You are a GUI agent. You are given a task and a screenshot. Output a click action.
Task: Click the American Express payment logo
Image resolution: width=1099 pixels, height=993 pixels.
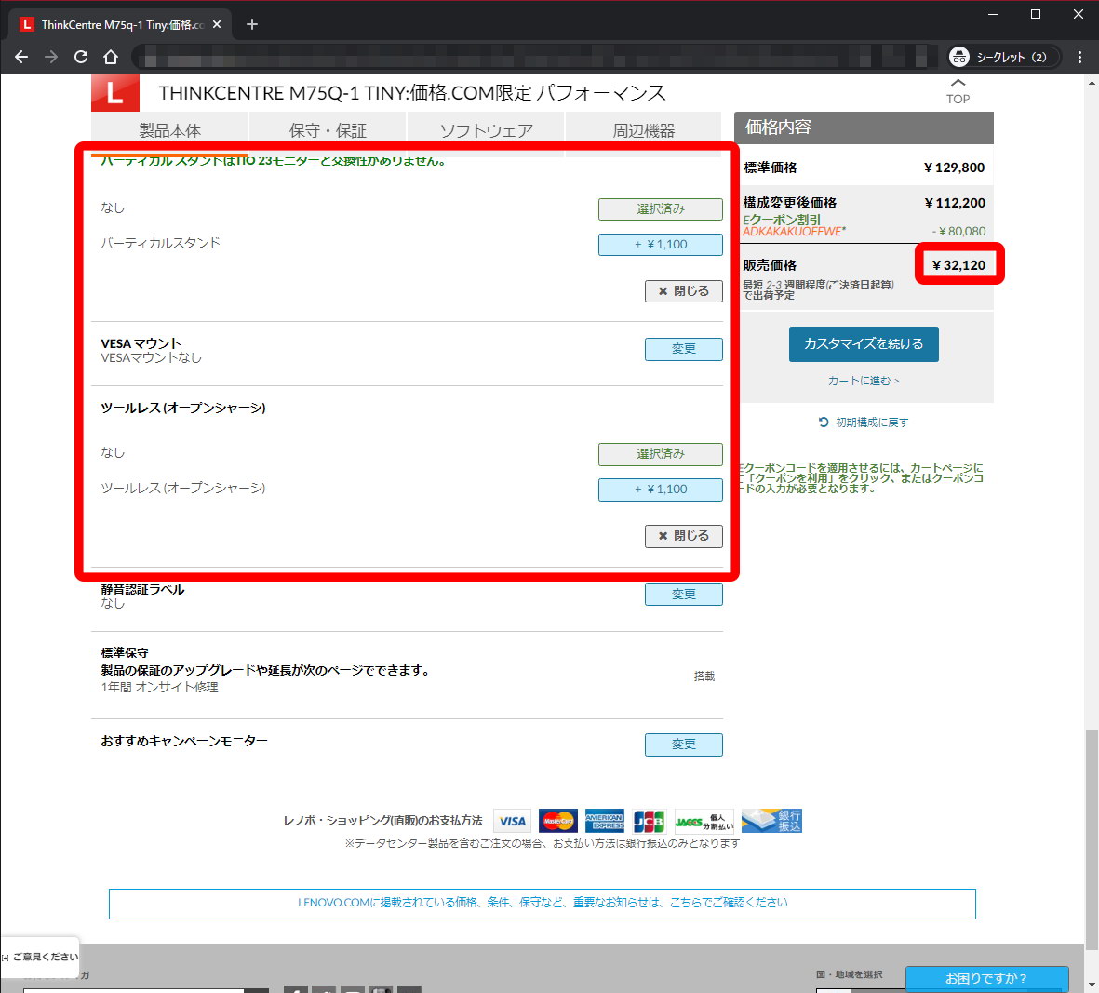pos(604,821)
